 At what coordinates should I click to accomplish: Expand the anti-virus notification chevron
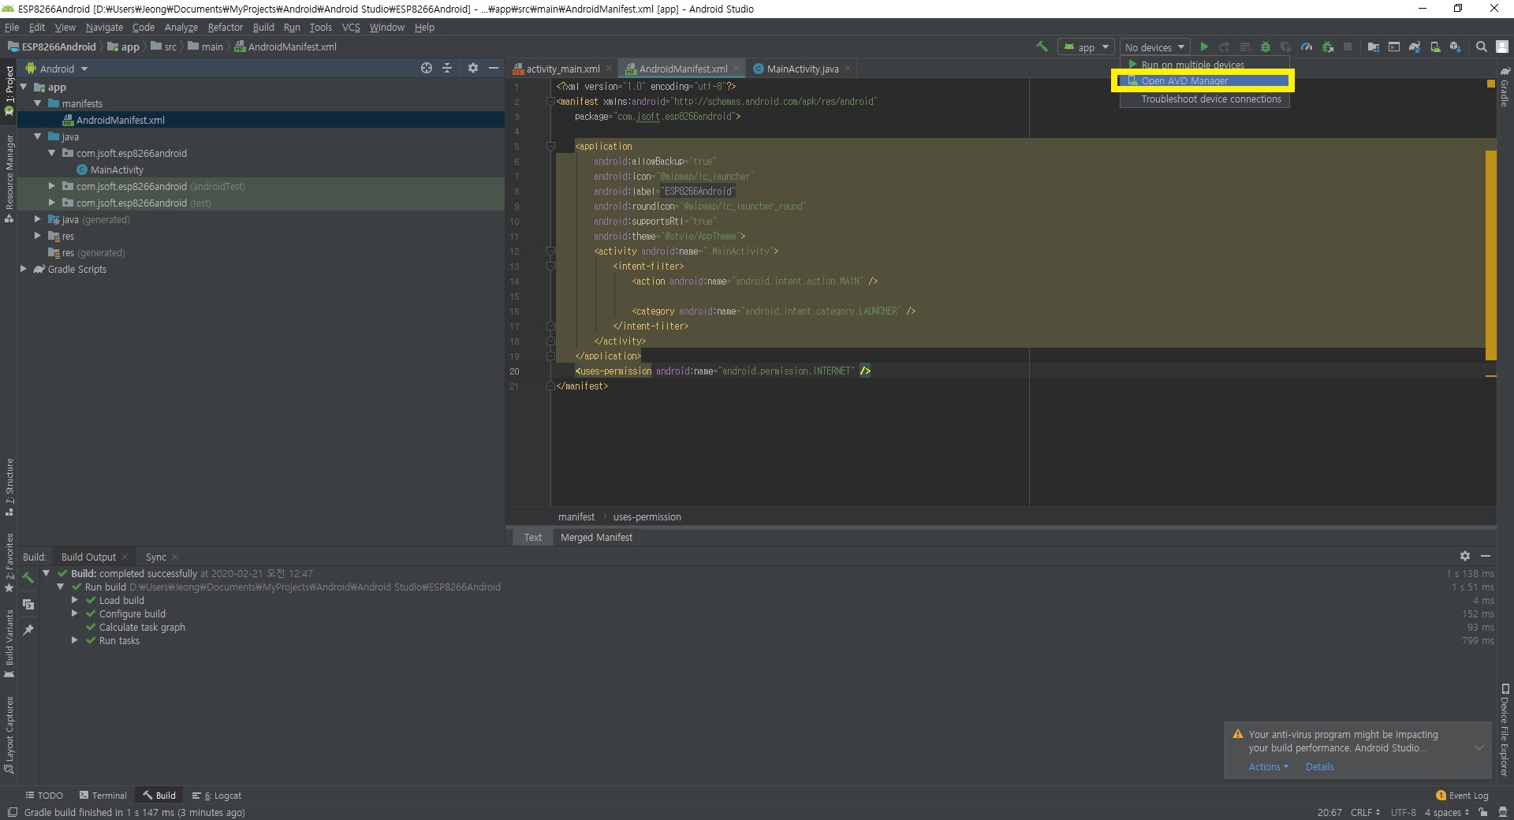tap(1479, 747)
